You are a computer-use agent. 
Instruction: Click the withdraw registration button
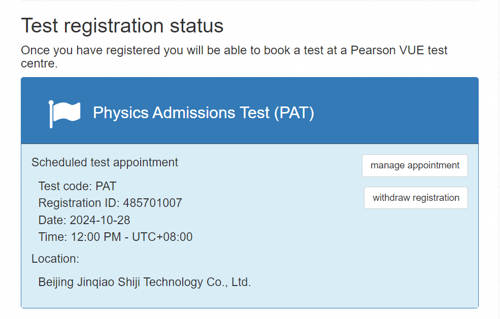[x=416, y=198]
